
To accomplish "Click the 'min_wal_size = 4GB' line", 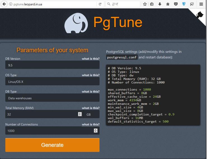I will click(125, 107).
